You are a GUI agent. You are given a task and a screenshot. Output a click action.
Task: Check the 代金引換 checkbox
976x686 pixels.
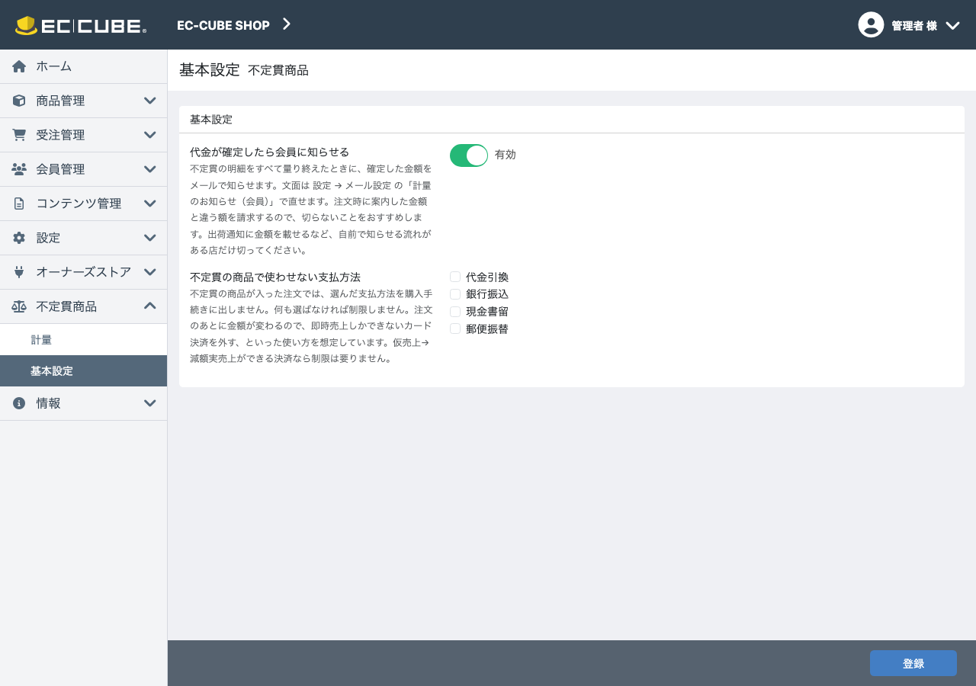click(x=455, y=277)
